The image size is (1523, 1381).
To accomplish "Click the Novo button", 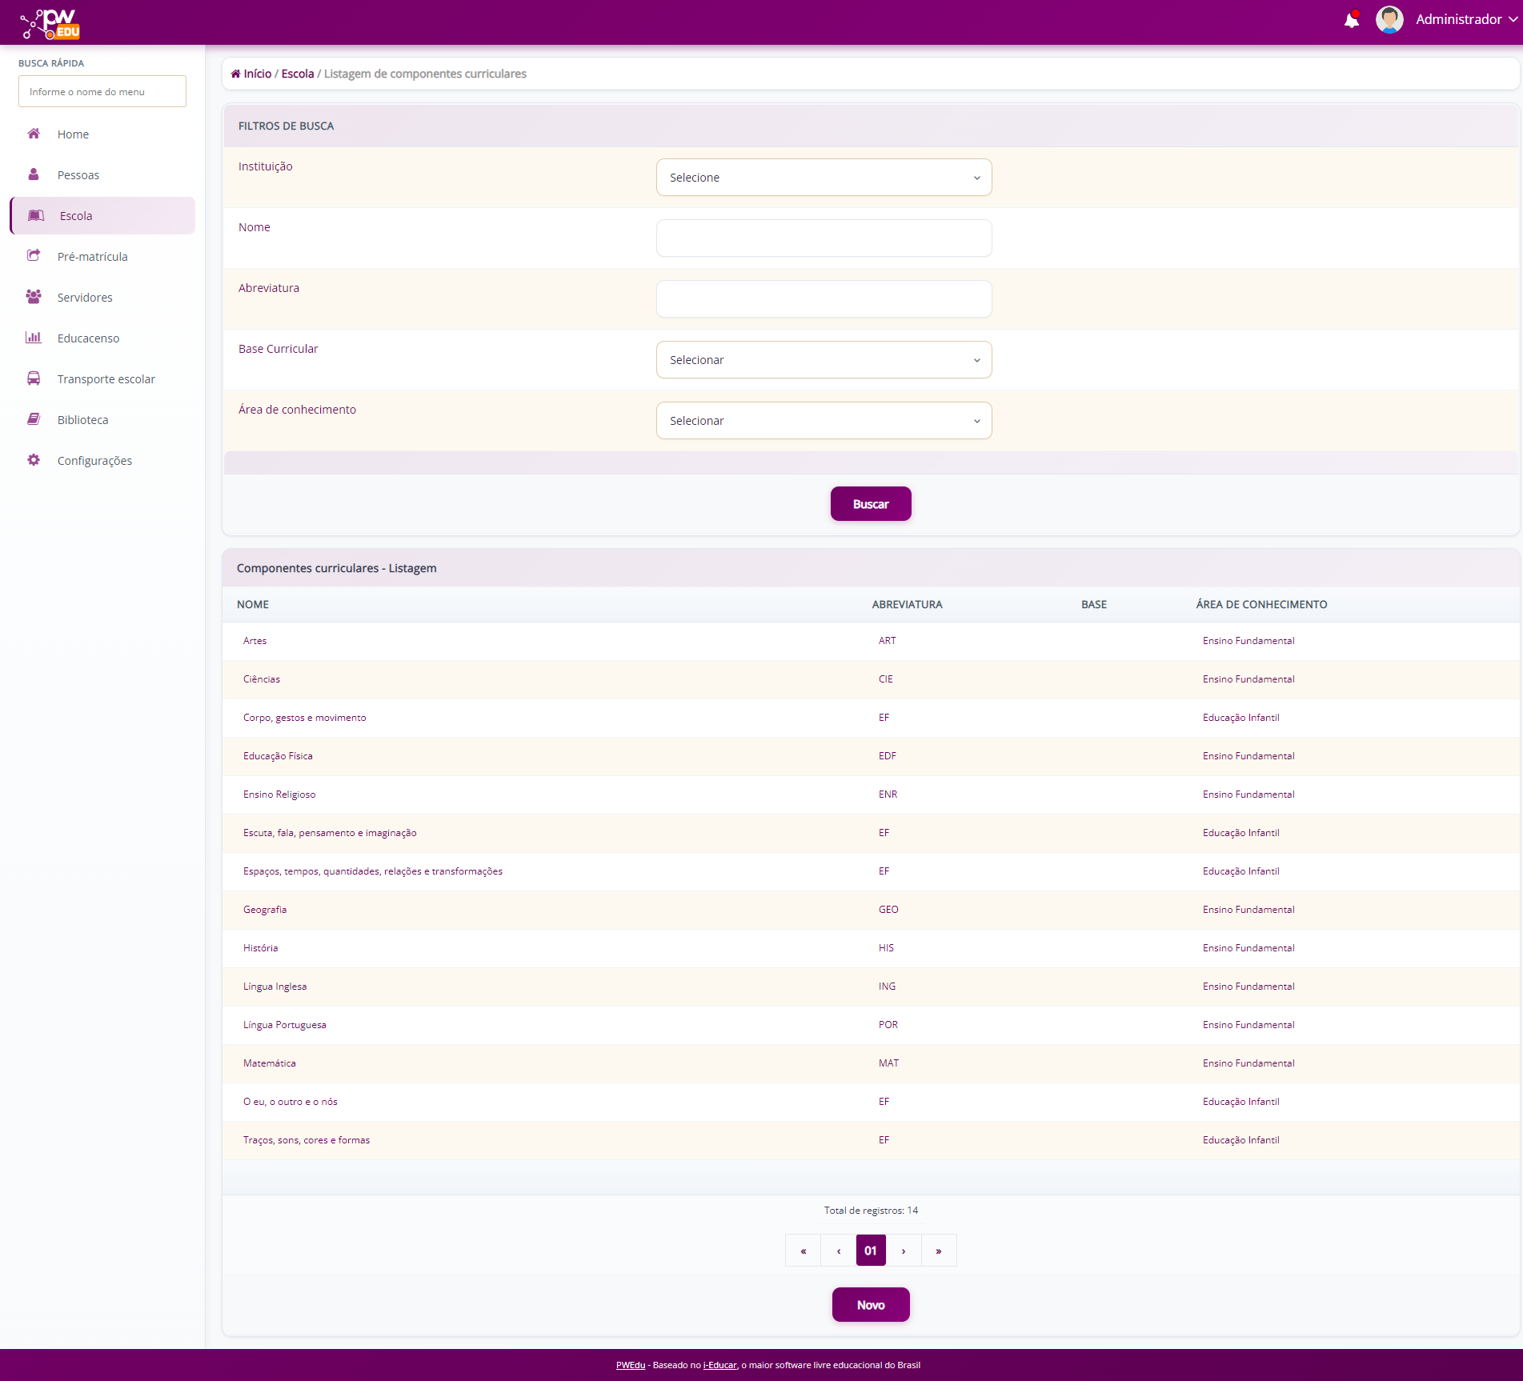I will (871, 1305).
